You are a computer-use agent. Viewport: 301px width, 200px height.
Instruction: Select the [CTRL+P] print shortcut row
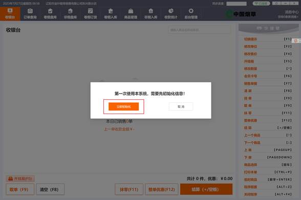click(268, 172)
